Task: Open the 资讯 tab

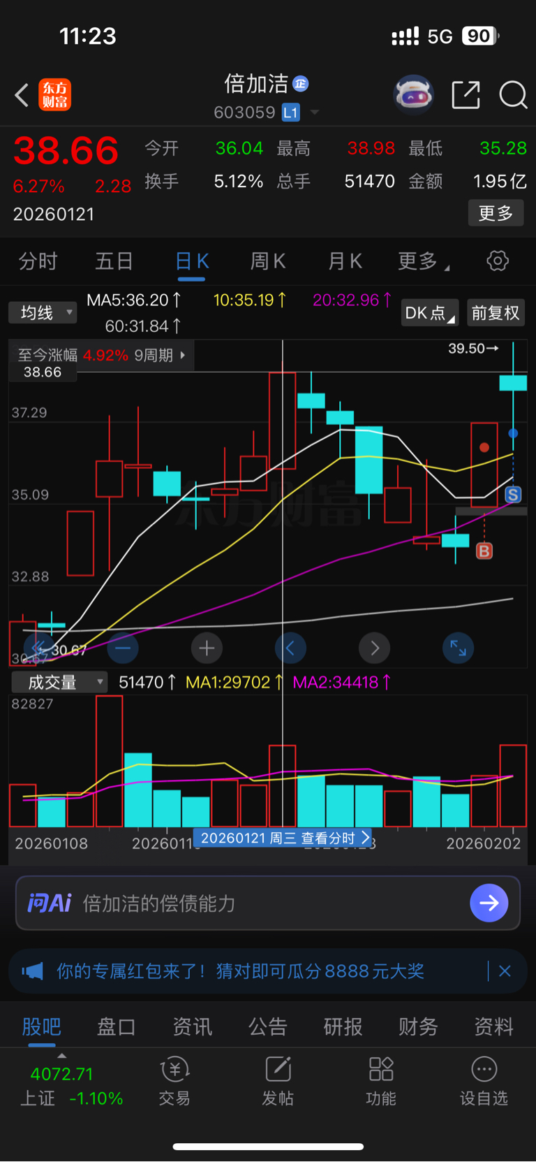Action: 193,1026
